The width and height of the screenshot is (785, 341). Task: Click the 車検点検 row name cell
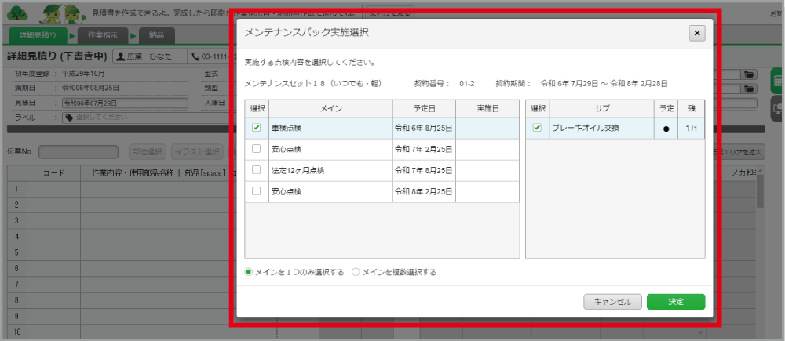click(330, 128)
